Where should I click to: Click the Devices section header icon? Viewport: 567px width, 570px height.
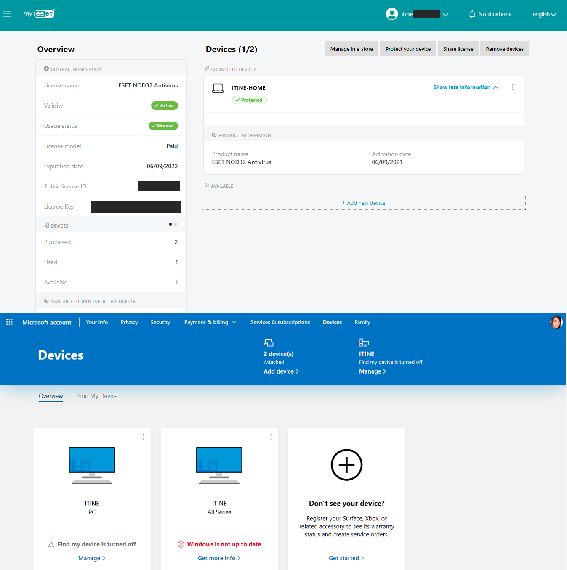(46, 225)
